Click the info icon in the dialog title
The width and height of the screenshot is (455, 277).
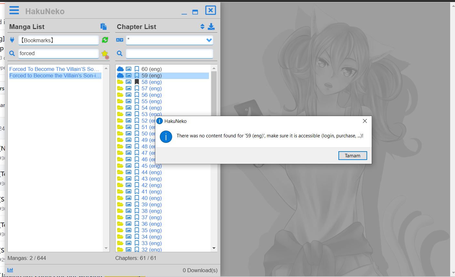pos(160,121)
